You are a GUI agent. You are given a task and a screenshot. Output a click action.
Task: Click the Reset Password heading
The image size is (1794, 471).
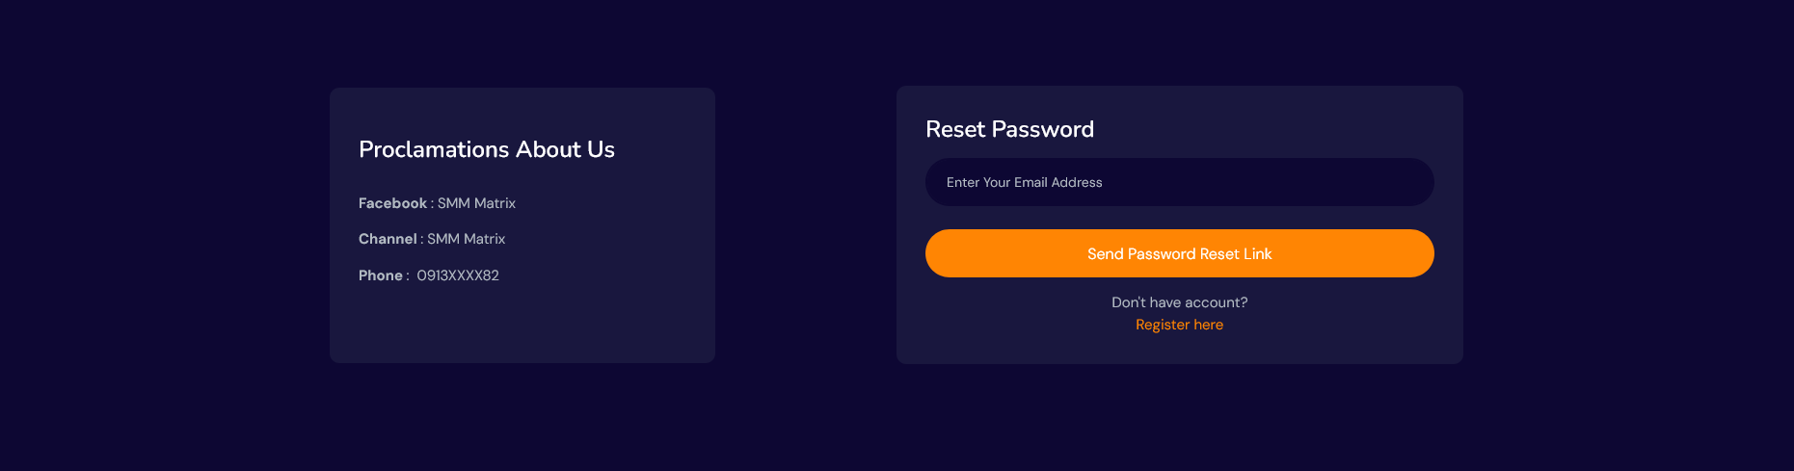(1009, 129)
